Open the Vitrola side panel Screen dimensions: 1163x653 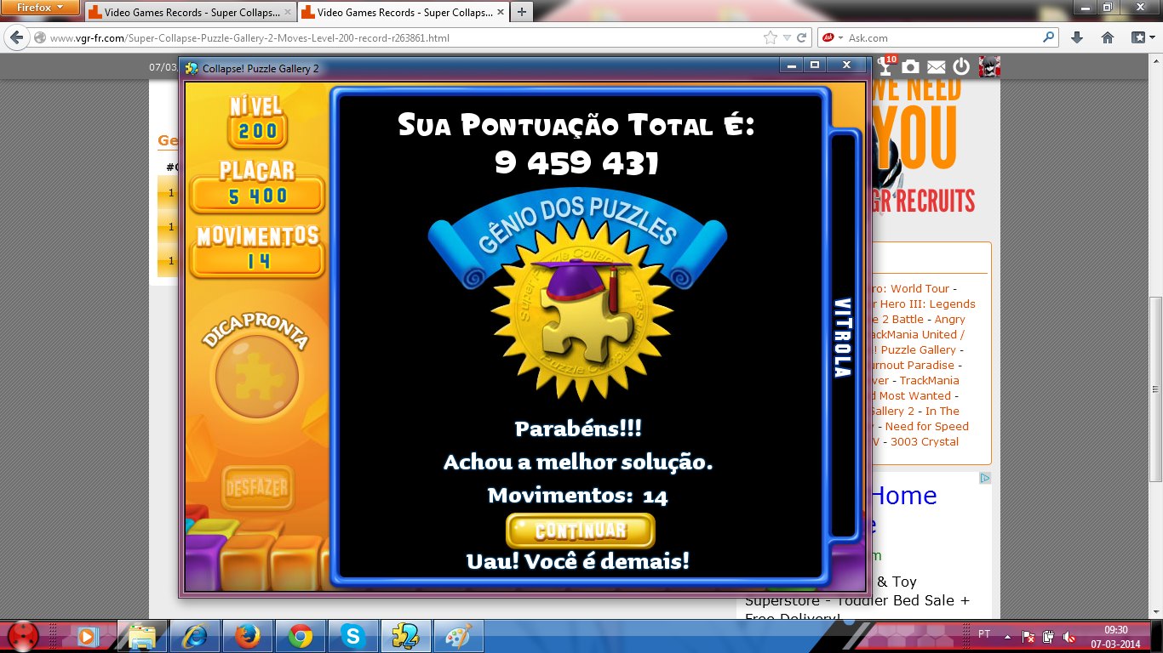point(842,337)
